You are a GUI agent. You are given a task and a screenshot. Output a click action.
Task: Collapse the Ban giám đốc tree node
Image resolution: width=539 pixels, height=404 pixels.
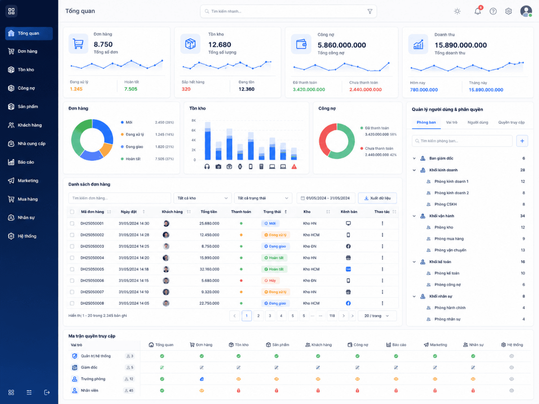415,158
